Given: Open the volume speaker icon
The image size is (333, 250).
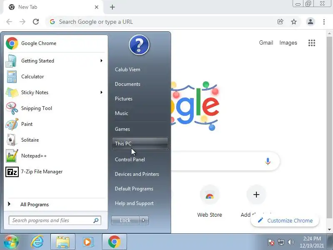Looking at the screenshot, I should tap(291, 242).
